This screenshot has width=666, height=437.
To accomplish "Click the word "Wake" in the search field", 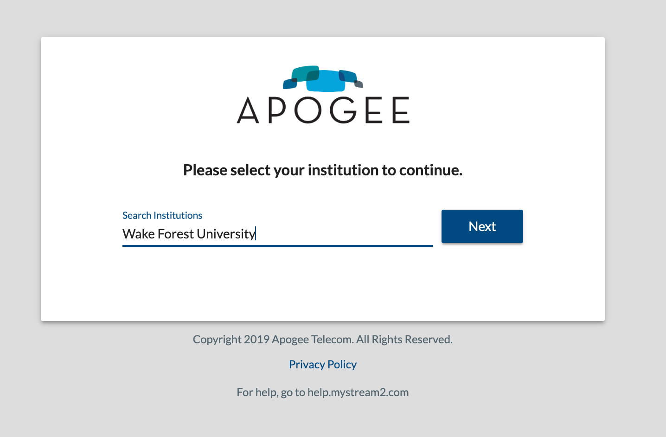I will point(138,234).
